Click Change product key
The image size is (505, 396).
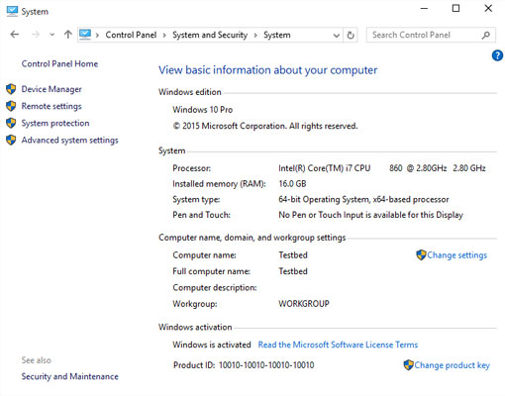point(452,365)
